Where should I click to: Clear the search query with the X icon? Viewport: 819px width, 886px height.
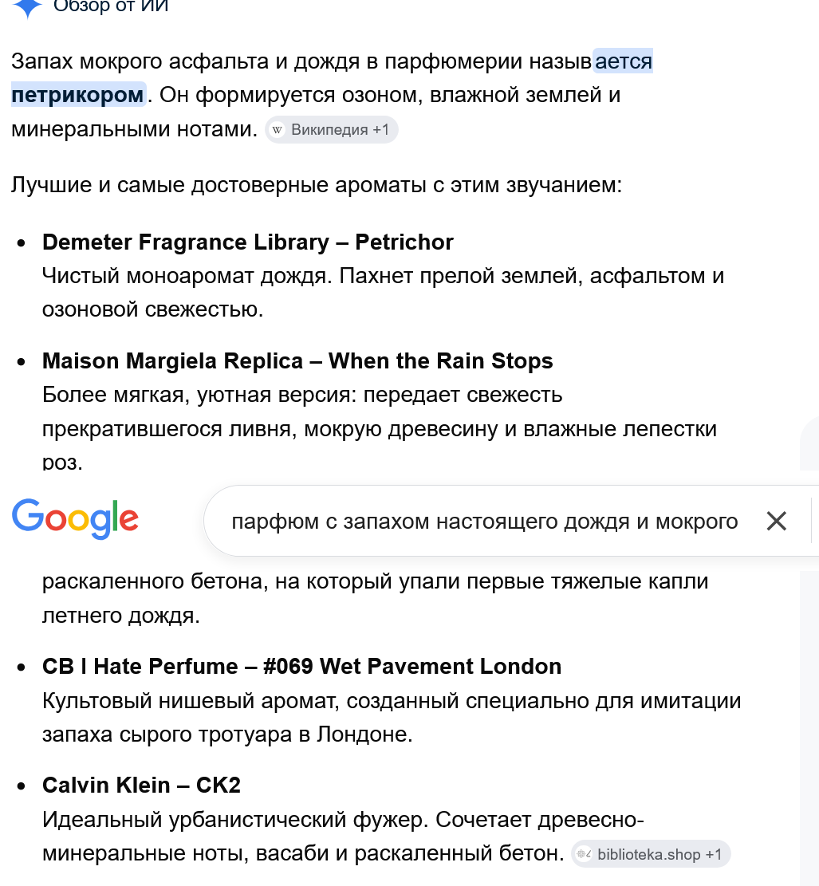(777, 521)
